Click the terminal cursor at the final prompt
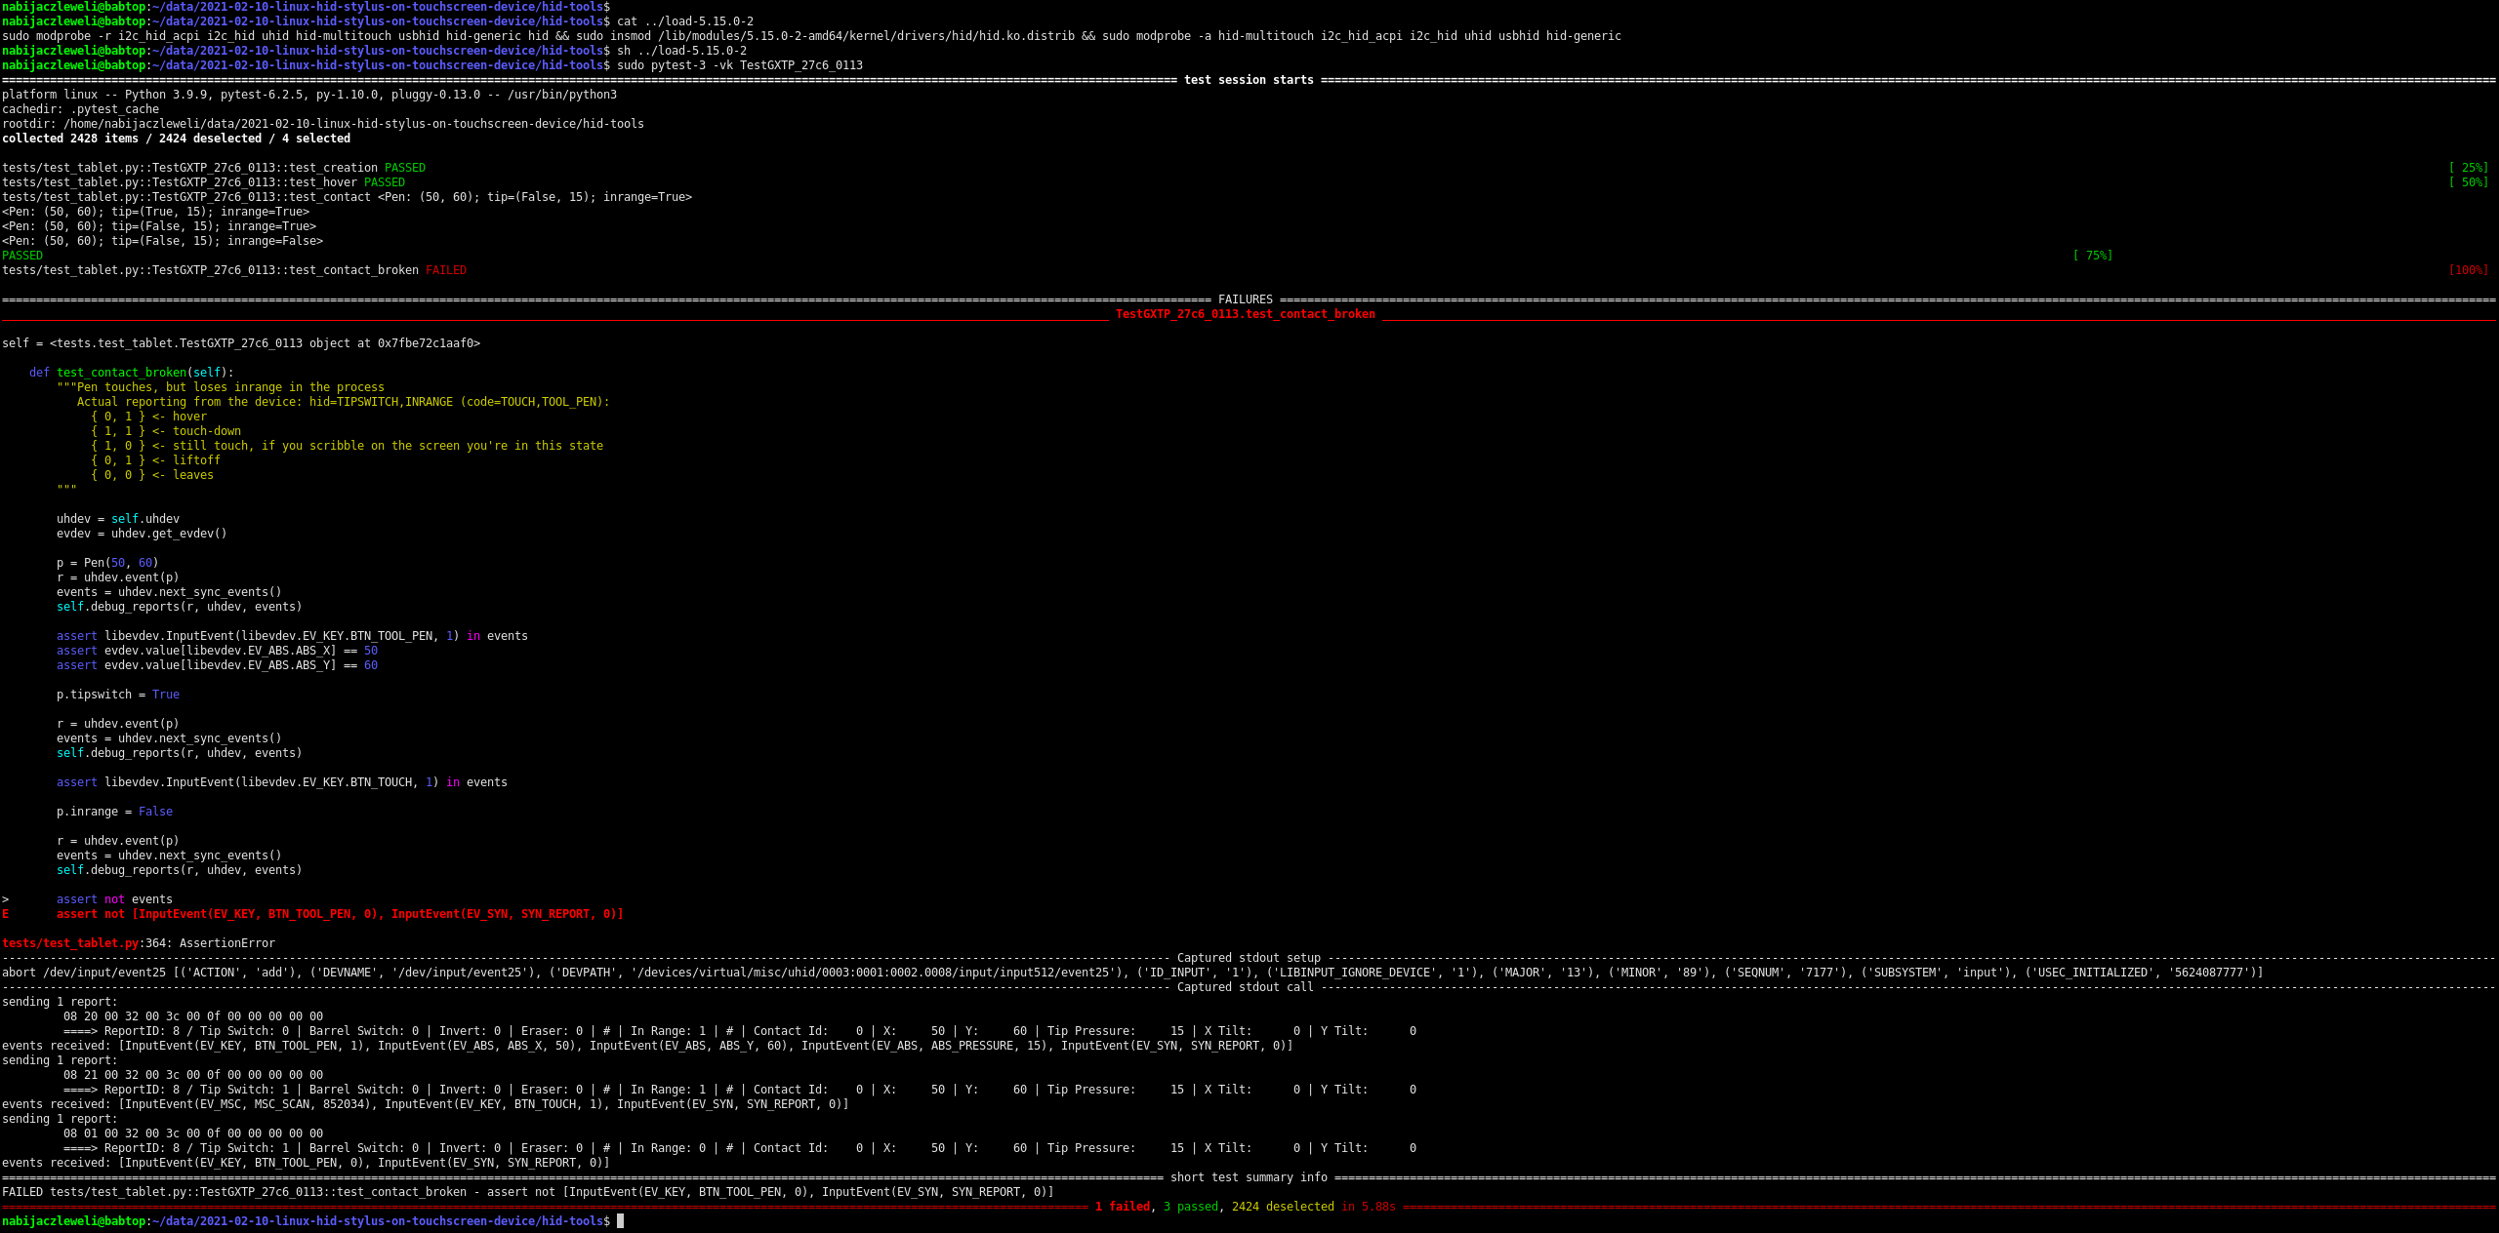The image size is (2499, 1233). [620, 1220]
